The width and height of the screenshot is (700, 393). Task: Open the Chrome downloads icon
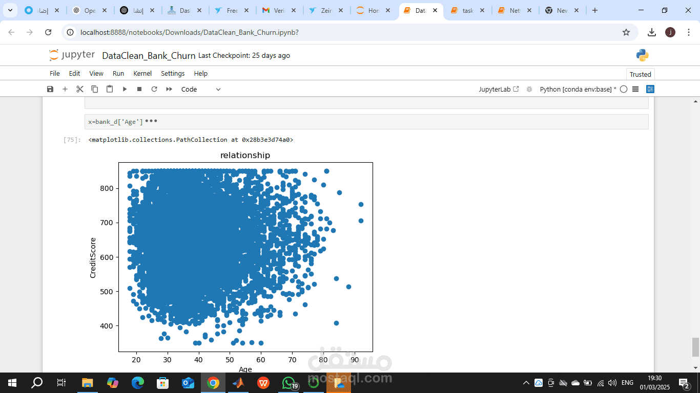(652, 32)
